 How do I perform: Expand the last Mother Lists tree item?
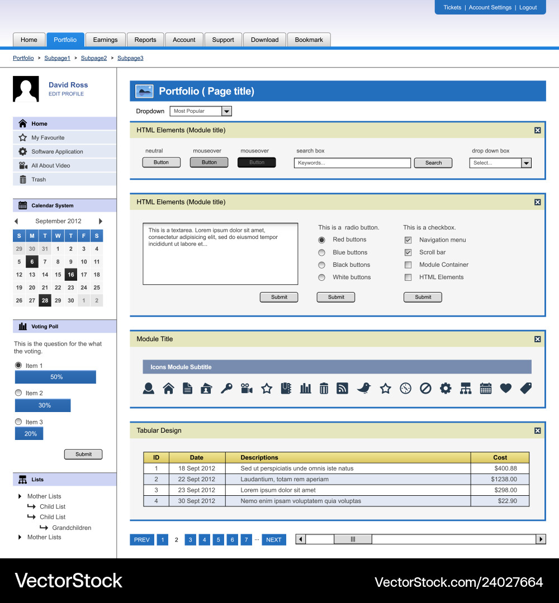[x=20, y=537]
